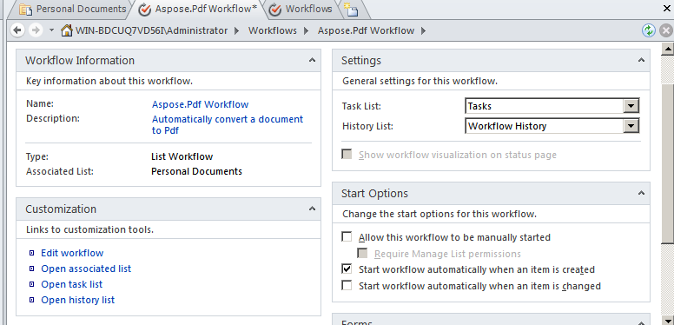Screen dimensions: 674x325
Task: Click the Start Options section header
Action: pyautogui.click(x=491, y=194)
